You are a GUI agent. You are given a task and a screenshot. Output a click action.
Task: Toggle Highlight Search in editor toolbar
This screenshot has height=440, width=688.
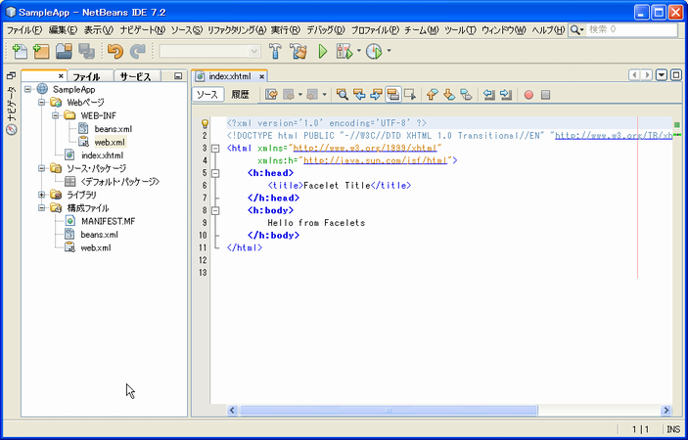tap(393, 95)
